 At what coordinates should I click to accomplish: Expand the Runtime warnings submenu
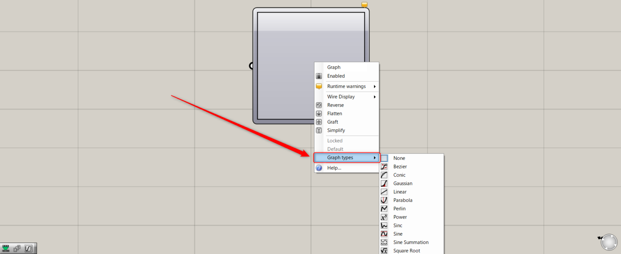[346, 86]
